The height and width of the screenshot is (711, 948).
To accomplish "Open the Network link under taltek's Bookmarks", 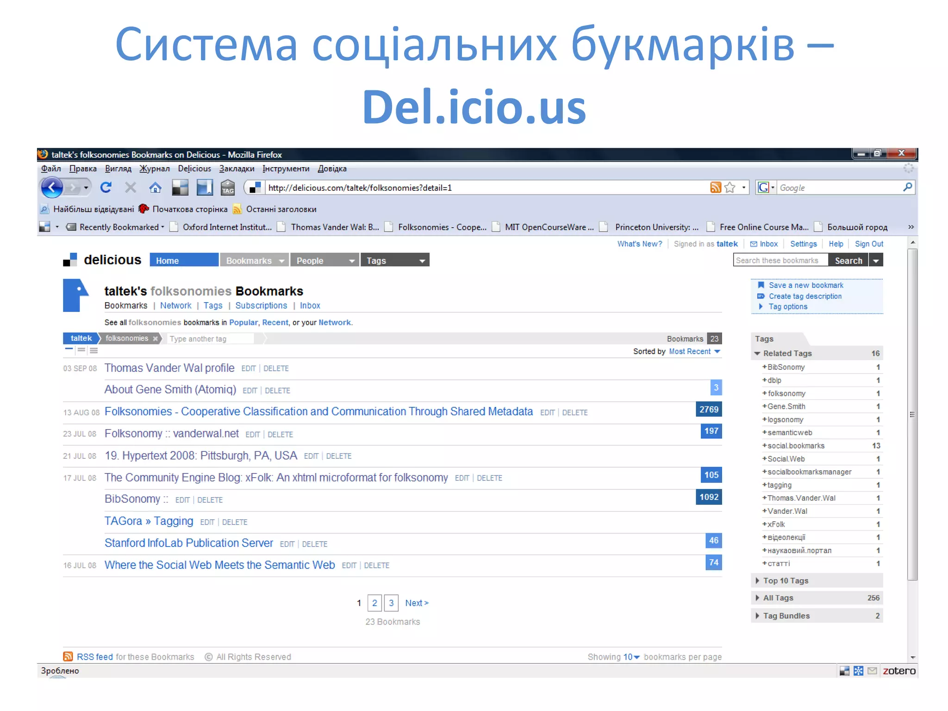I will [175, 306].
